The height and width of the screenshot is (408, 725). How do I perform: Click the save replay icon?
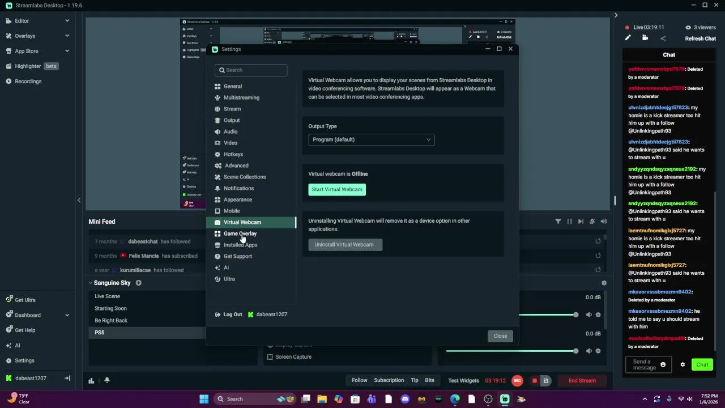tap(546, 381)
